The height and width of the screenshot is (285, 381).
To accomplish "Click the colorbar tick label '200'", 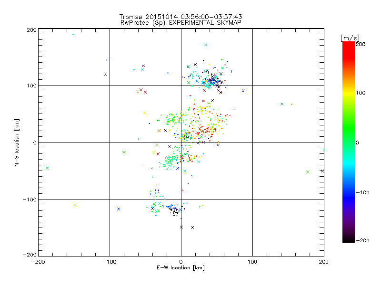I will [x=361, y=44].
